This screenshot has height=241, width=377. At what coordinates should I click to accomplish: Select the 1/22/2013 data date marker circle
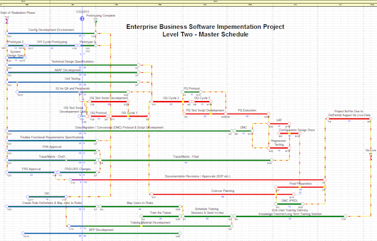82,18
